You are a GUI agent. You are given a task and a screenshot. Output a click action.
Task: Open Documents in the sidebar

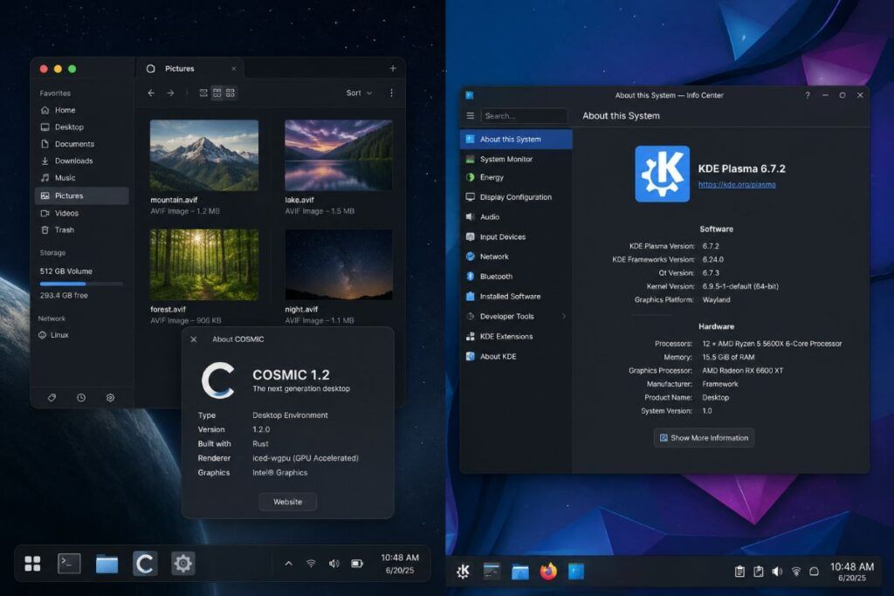81,144
